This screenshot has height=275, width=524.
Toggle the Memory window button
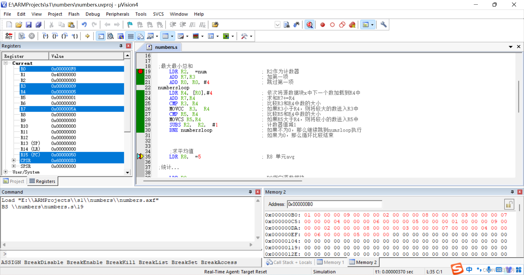165,36
